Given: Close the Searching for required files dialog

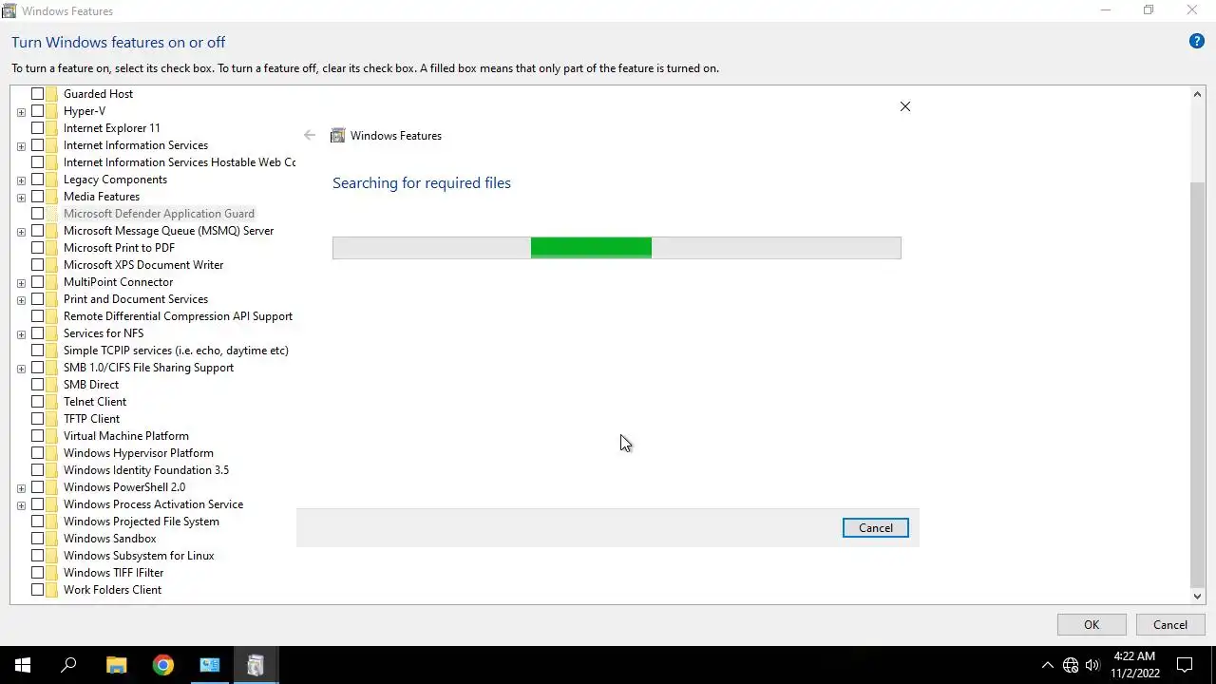Looking at the screenshot, I should click(x=905, y=106).
